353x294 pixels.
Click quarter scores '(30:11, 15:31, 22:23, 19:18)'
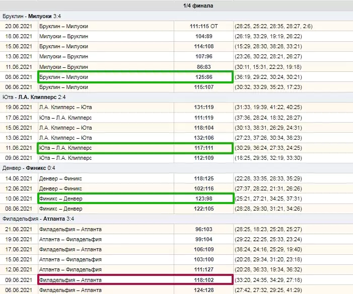click(268, 67)
